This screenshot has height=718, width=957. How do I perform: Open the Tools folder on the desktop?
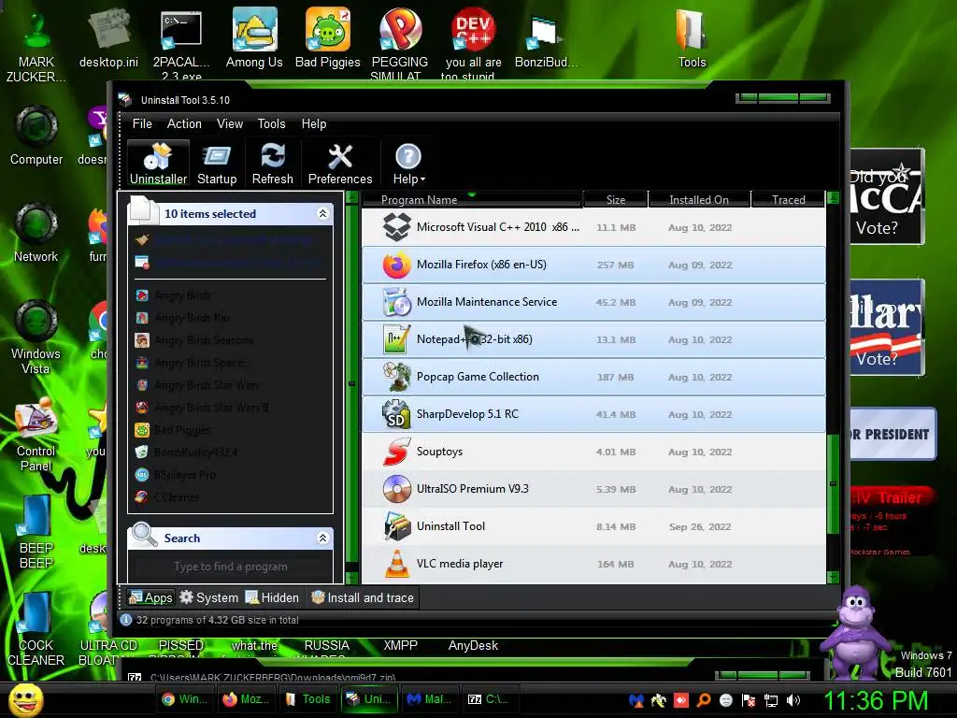click(692, 37)
